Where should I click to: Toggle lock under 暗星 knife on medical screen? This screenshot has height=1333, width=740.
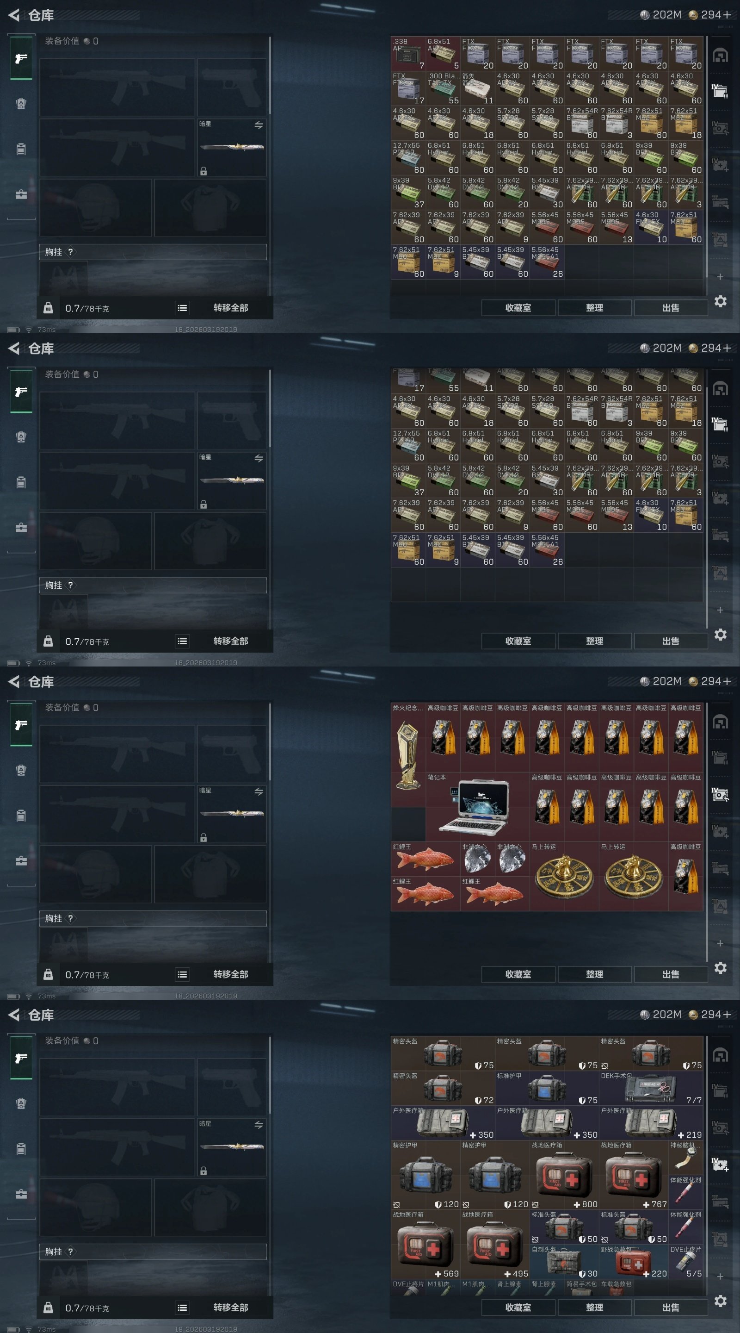coord(203,1171)
